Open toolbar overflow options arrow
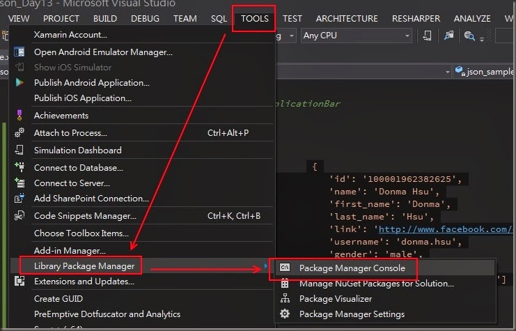The width and height of the screenshot is (516, 331). (482, 39)
